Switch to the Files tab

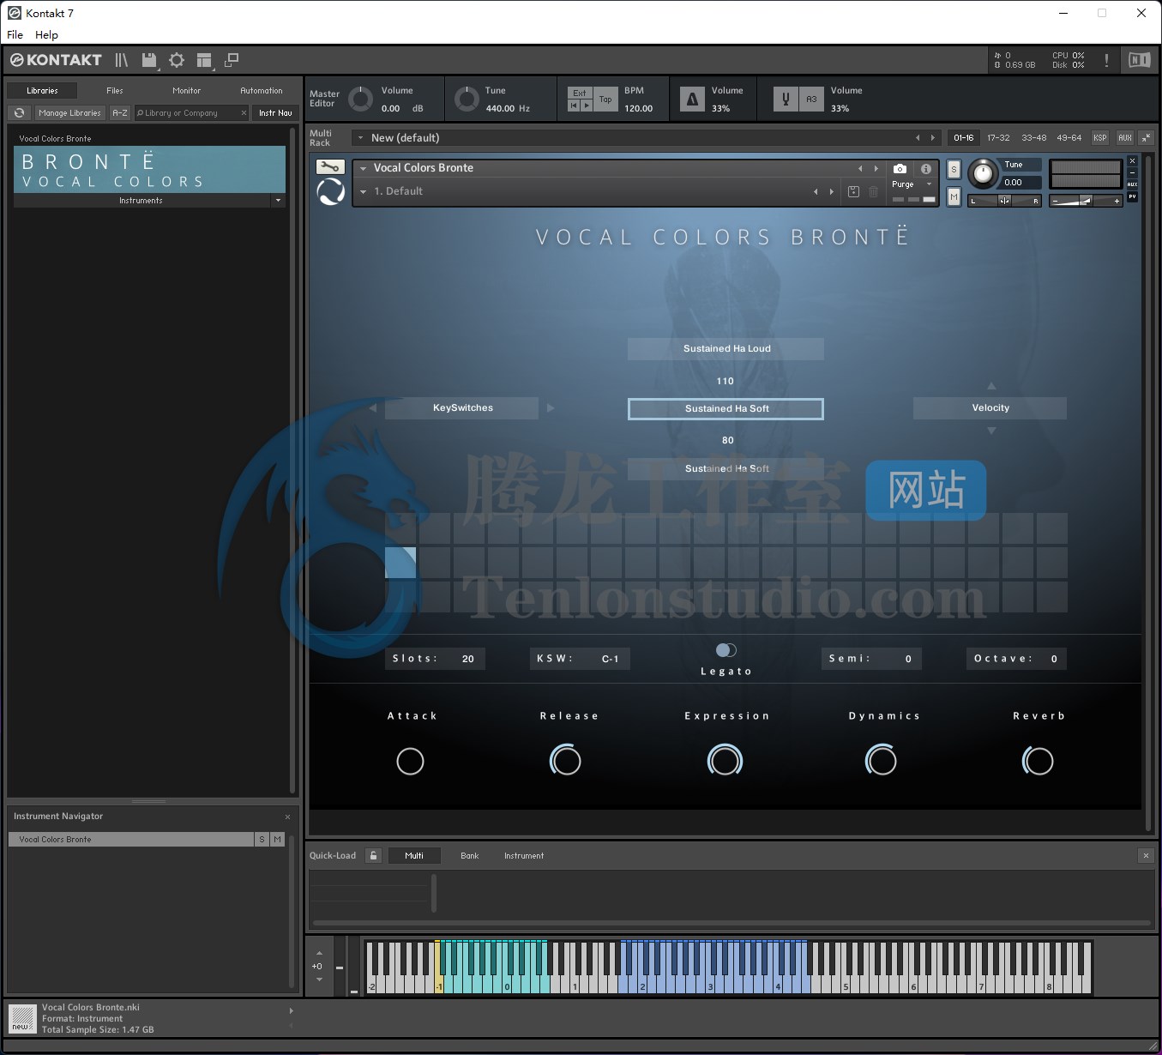pos(114,90)
